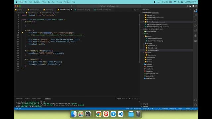This screenshot has width=212, height=119.
Task: Close the terminal panel with X
Action: pyautogui.click(x=138, y=99)
